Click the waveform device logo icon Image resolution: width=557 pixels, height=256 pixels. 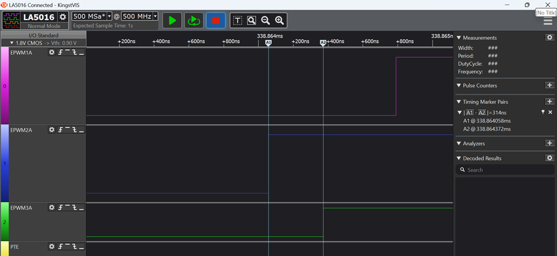[11, 20]
